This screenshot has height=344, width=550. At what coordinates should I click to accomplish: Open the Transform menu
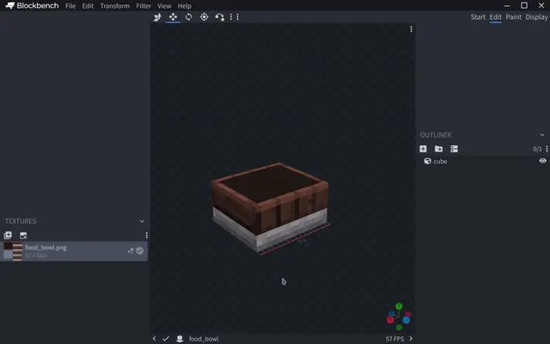pos(114,6)
